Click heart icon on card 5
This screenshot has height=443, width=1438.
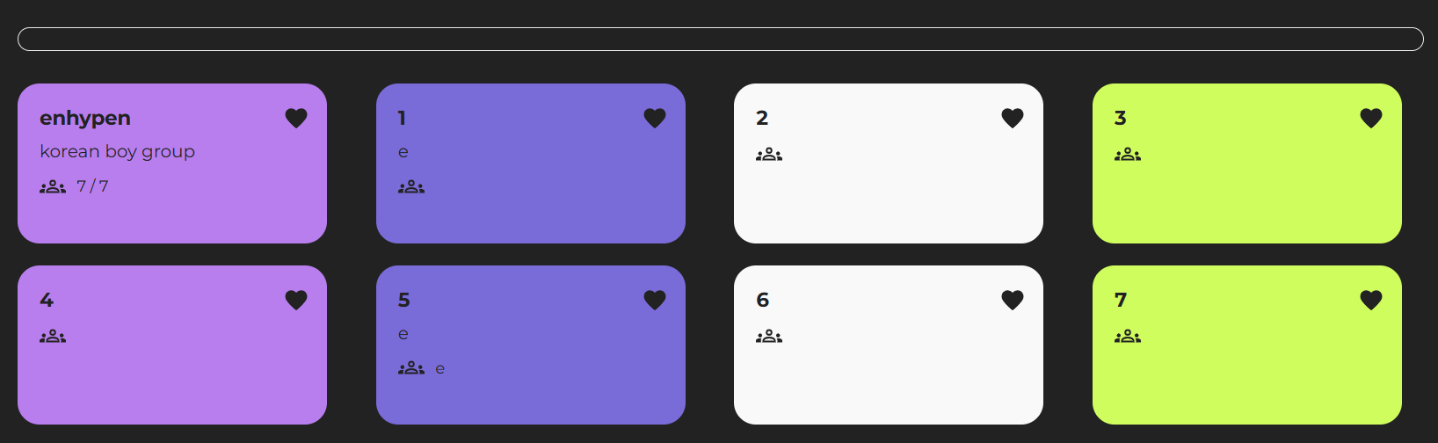(x=655, y=300)
